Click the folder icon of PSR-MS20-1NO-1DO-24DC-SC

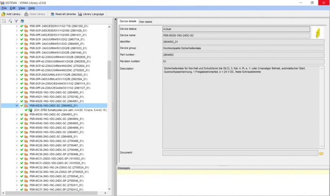pos(26,92)
